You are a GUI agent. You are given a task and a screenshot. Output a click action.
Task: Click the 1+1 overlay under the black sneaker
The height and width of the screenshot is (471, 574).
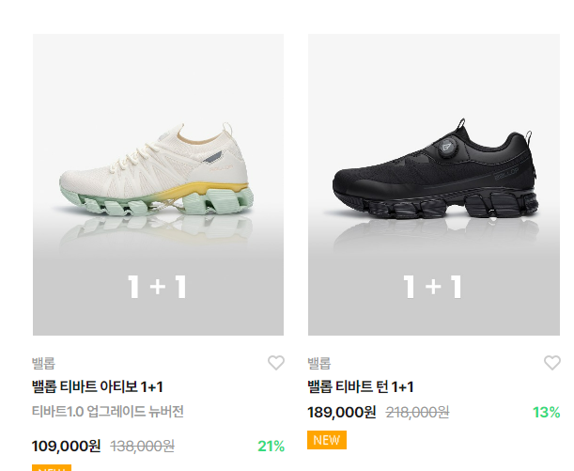tap(433, 288)
